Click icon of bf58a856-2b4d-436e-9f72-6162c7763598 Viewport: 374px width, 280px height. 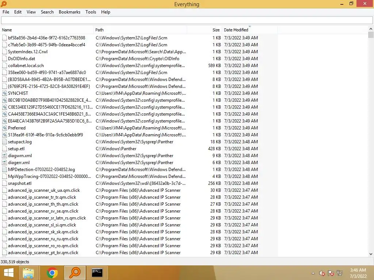click(4, 38)
